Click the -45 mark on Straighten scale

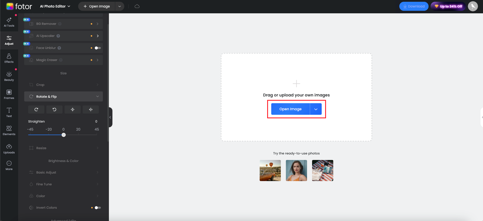[30, 129]
